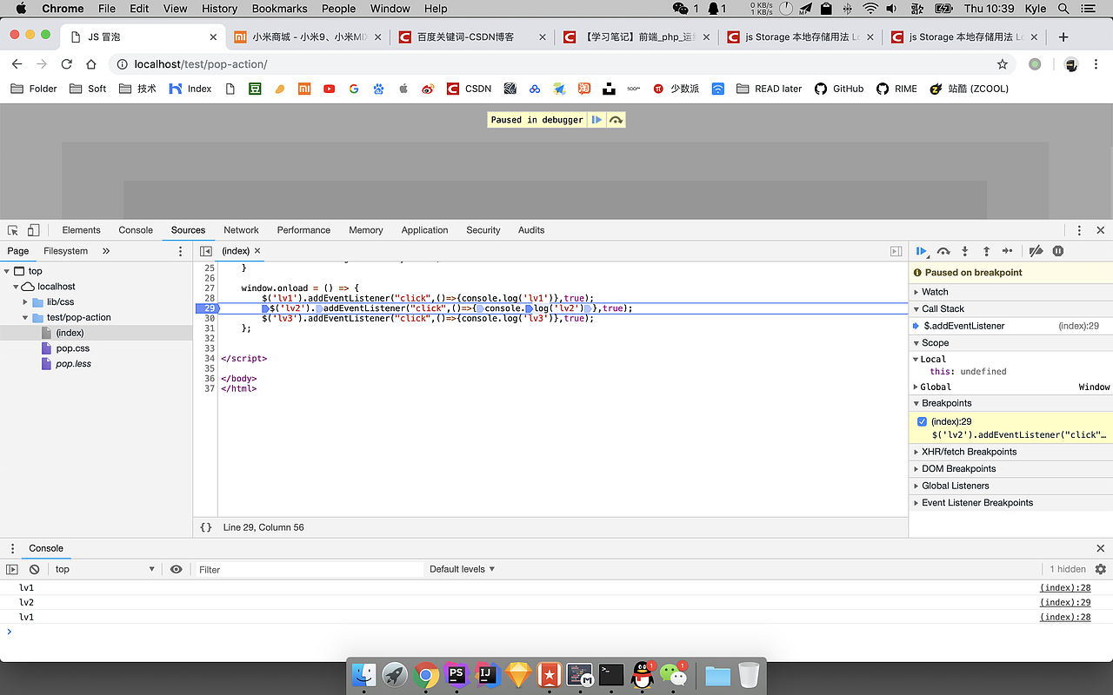
Task: Select the $.addEventListener call frame
Action: click(1010, 326)
